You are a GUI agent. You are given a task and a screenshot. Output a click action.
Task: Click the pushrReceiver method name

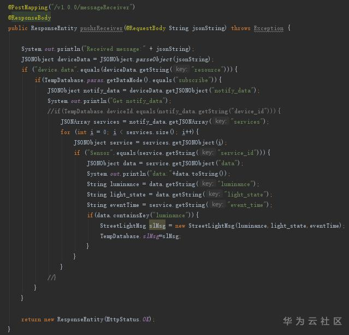tap(101, 28)
